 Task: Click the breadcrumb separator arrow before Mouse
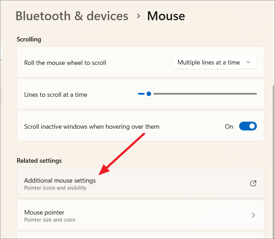tap(138, 16)
